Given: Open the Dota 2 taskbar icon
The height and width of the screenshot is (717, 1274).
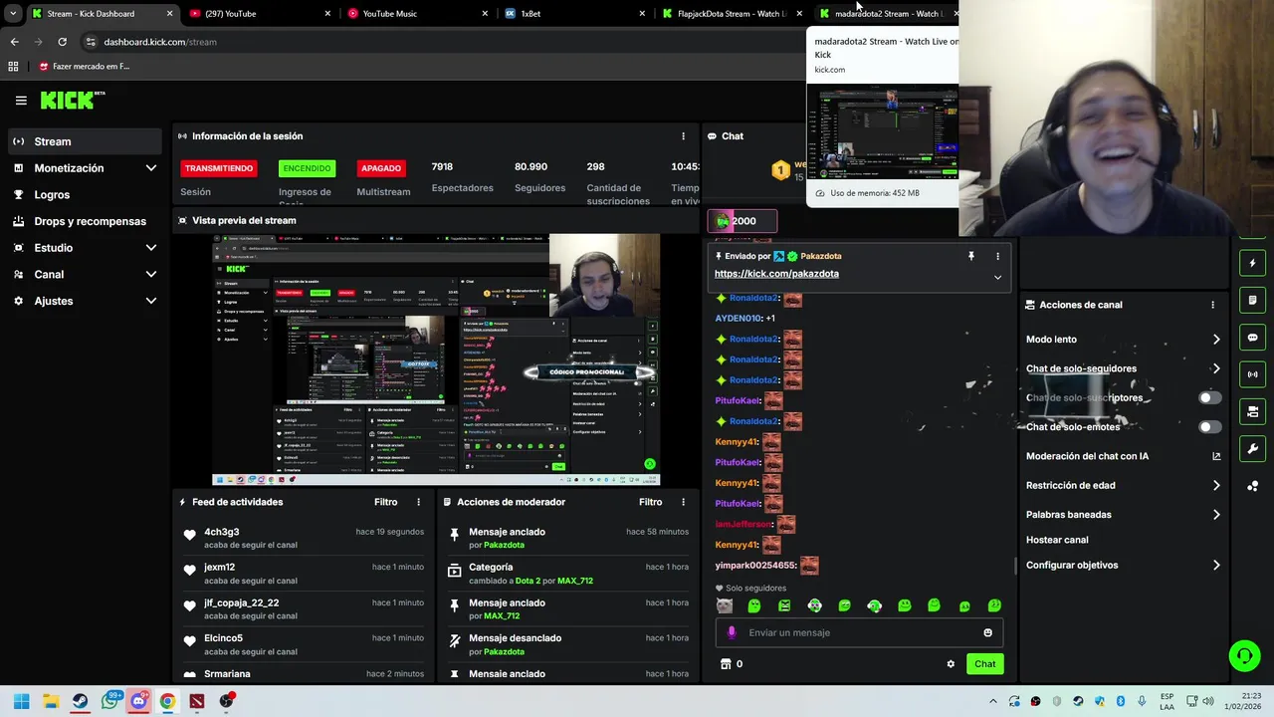Looking at the screenshot, I should coord(197,701).
